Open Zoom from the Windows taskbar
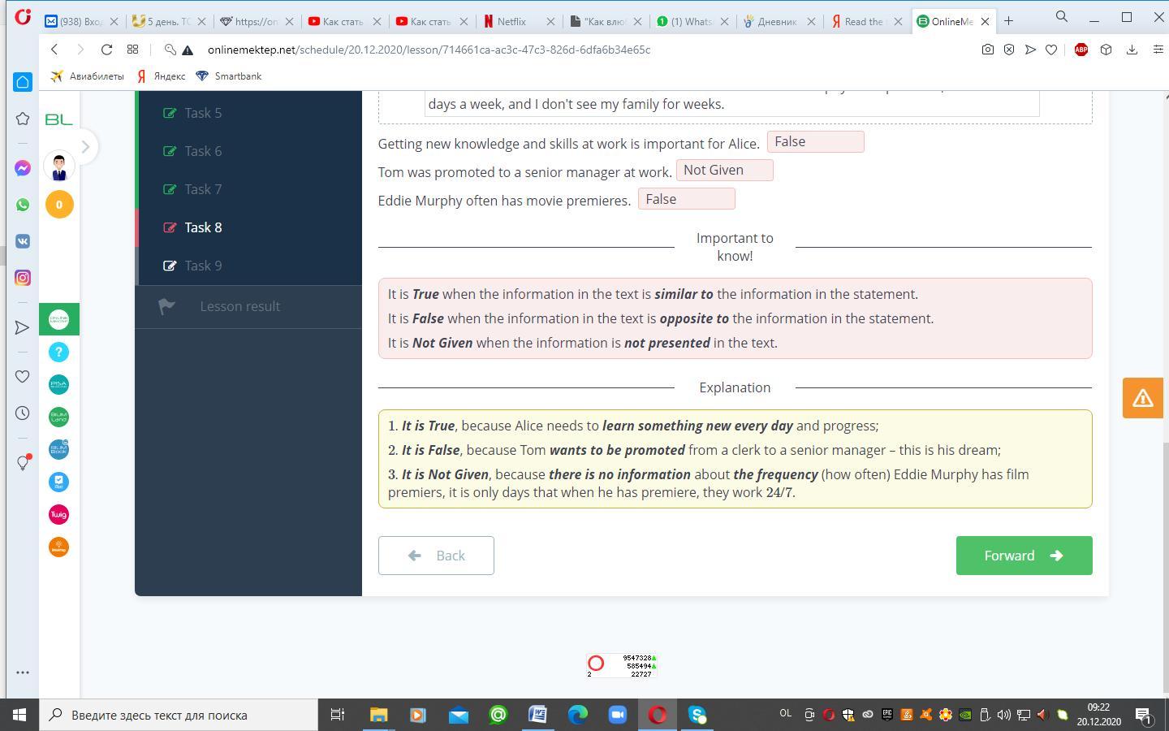The image size is (1169, 731). point(617,715)
